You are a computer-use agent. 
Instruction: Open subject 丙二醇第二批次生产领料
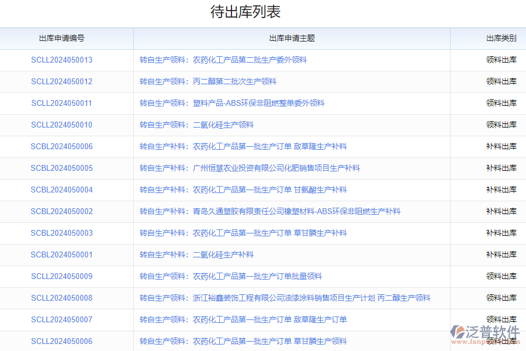208,81
